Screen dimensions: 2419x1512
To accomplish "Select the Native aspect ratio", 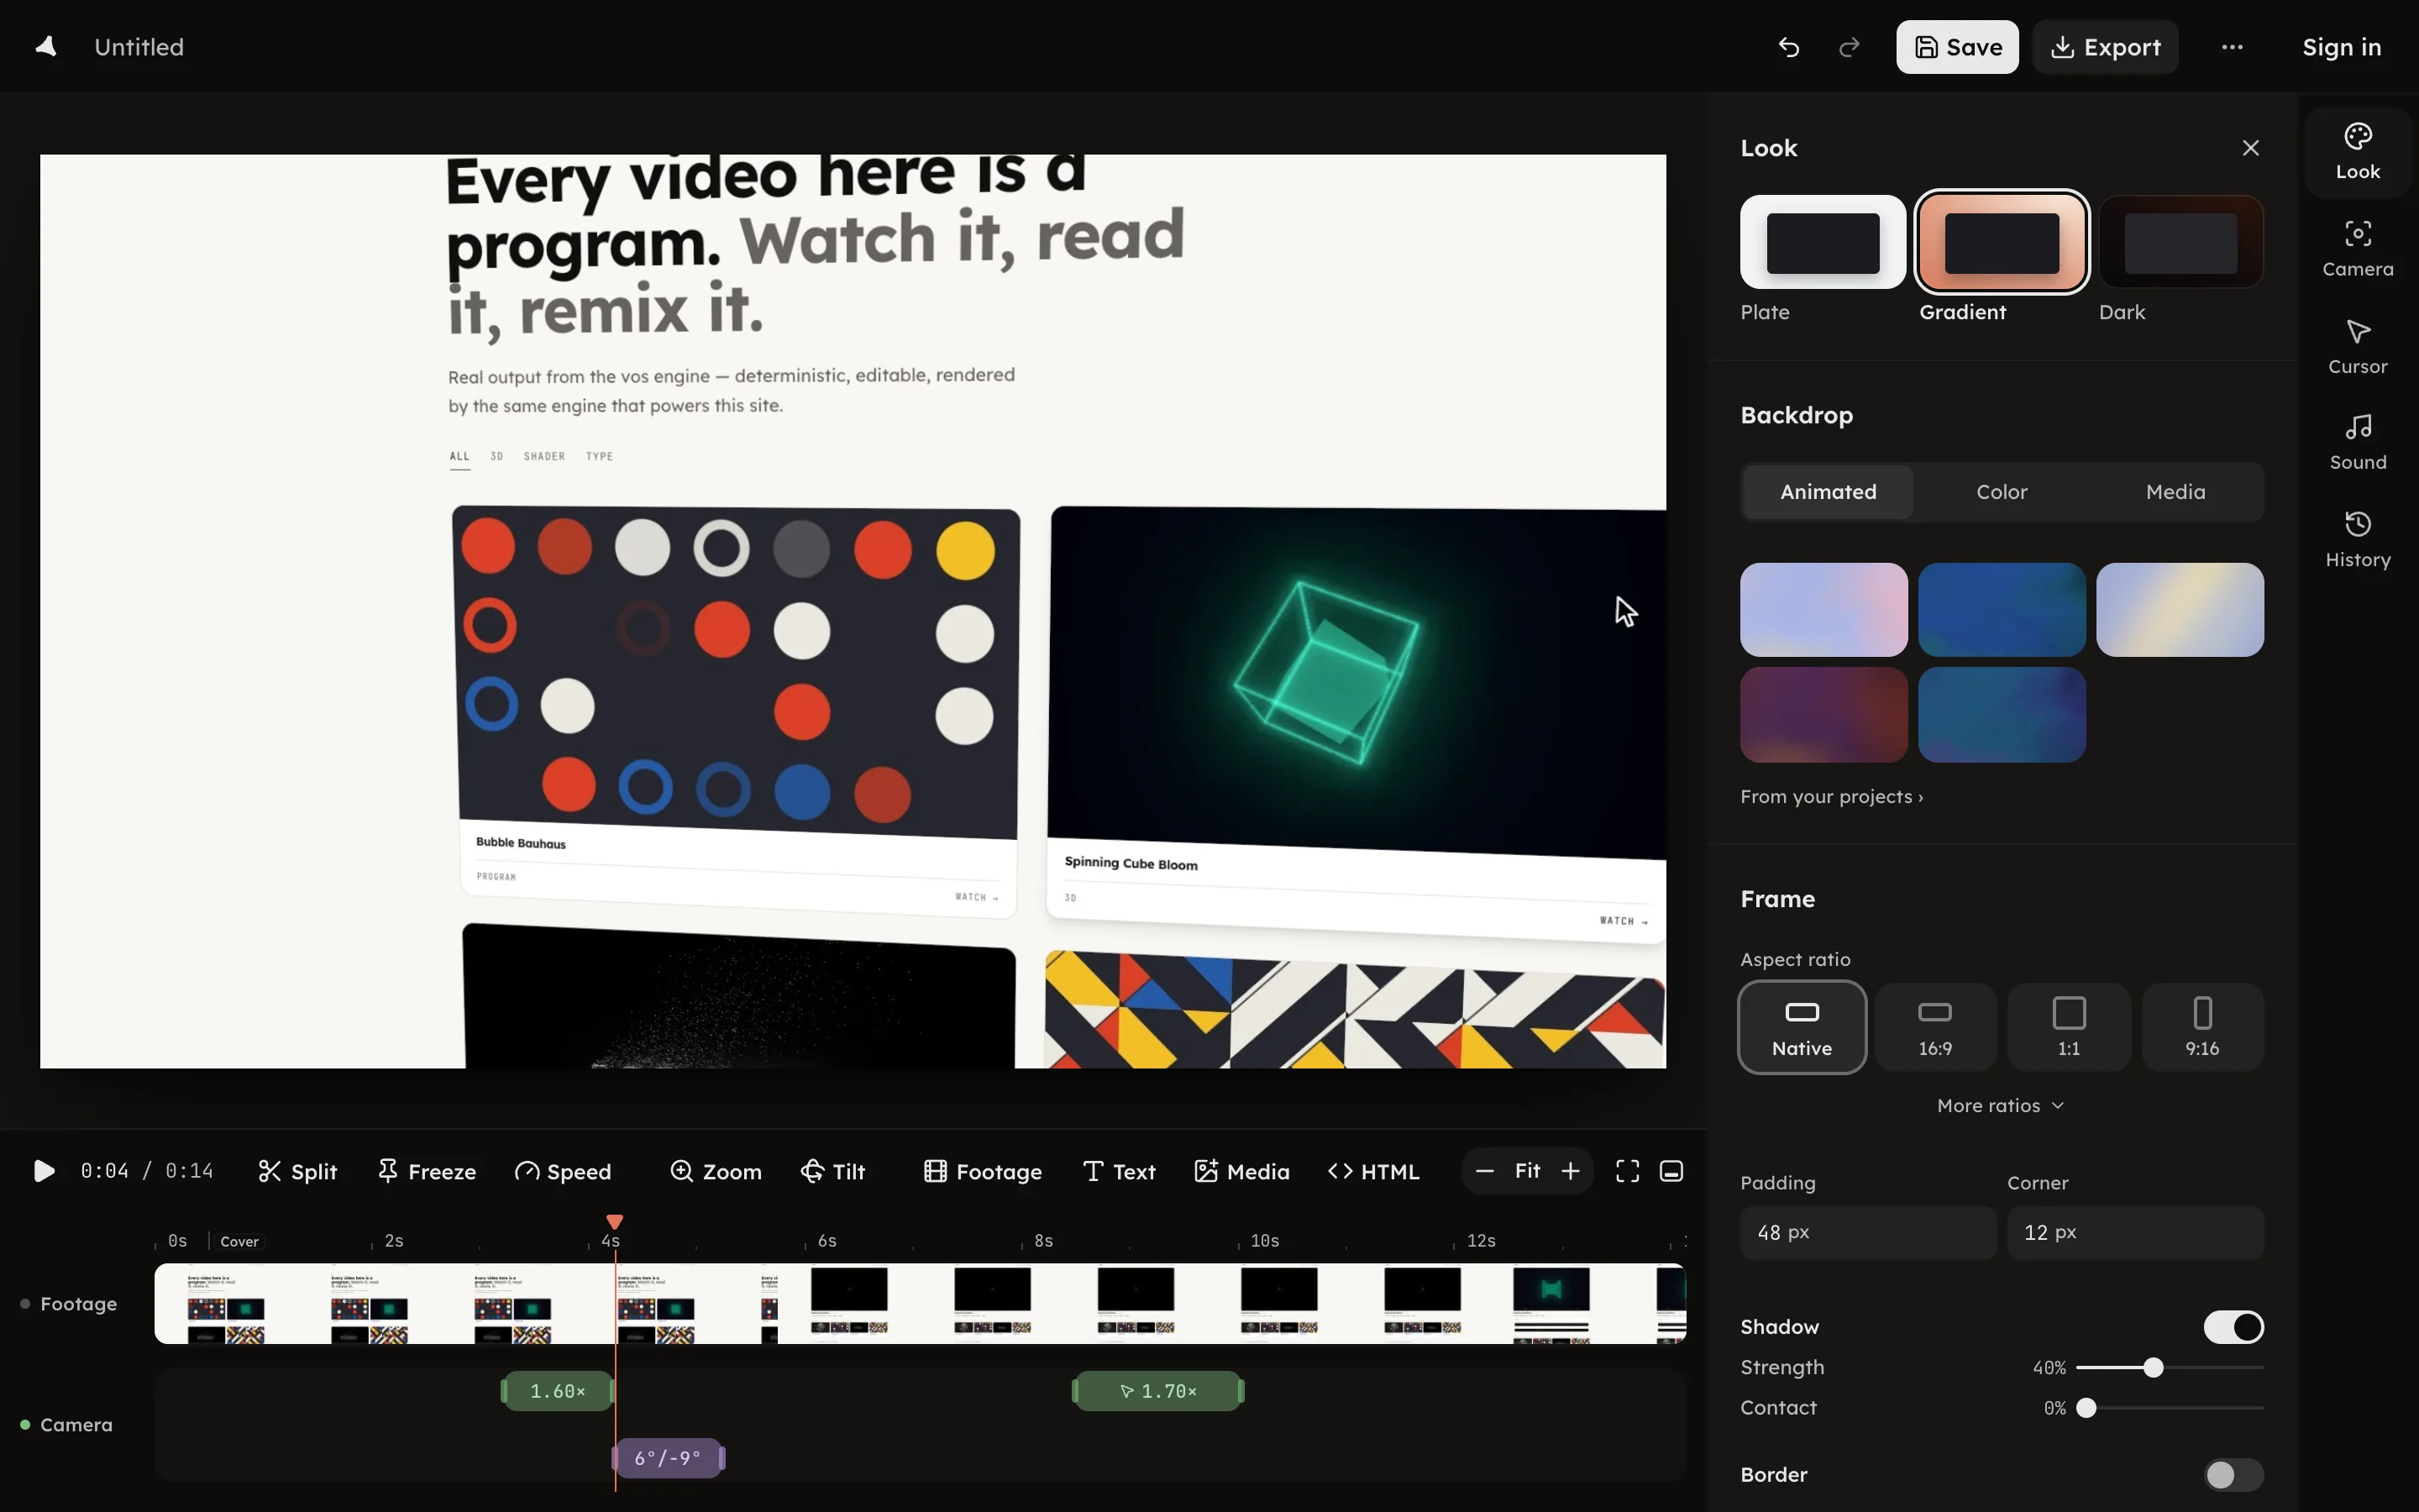I will 1802,1027.
